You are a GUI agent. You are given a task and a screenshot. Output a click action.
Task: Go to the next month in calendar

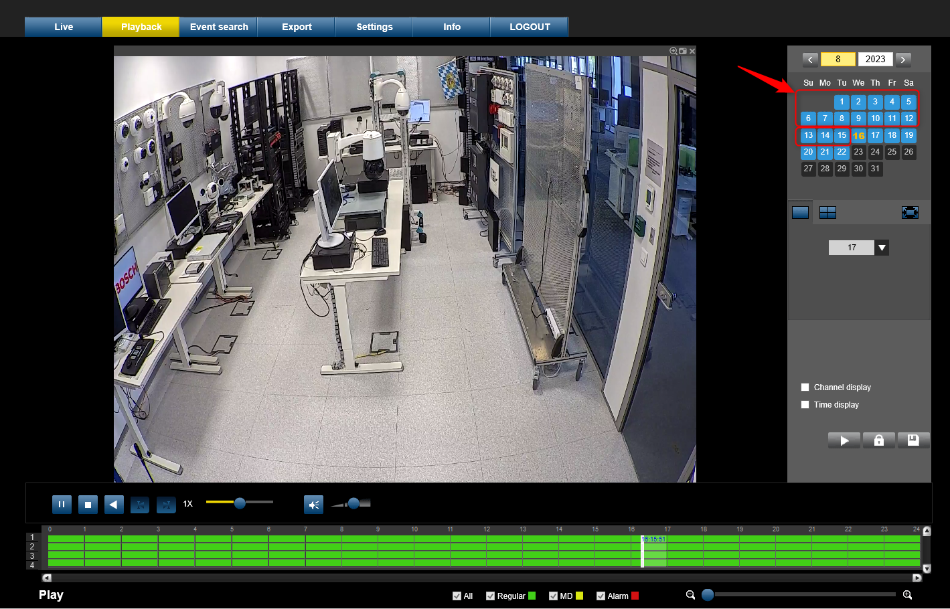coord(902,60)
